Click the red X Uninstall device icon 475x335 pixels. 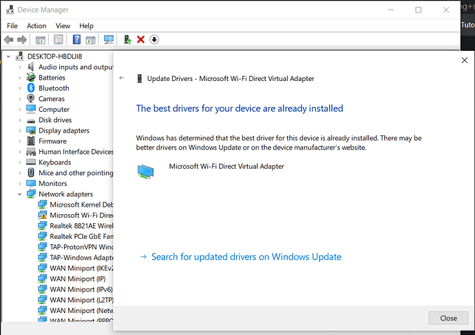click(x=140, y=40)
